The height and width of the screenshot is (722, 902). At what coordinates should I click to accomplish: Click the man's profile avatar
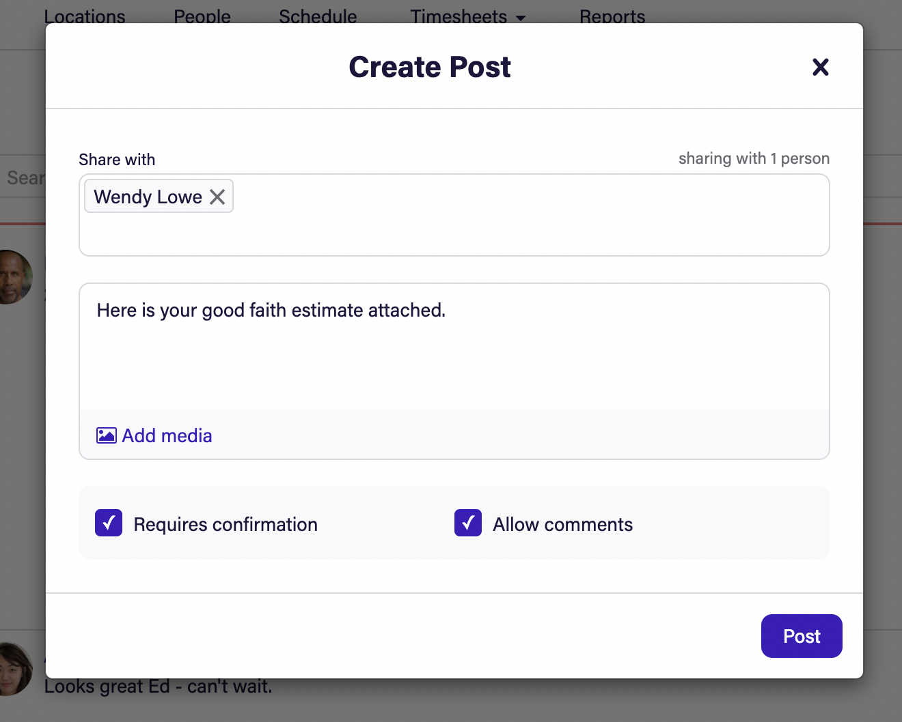[15, 276]
